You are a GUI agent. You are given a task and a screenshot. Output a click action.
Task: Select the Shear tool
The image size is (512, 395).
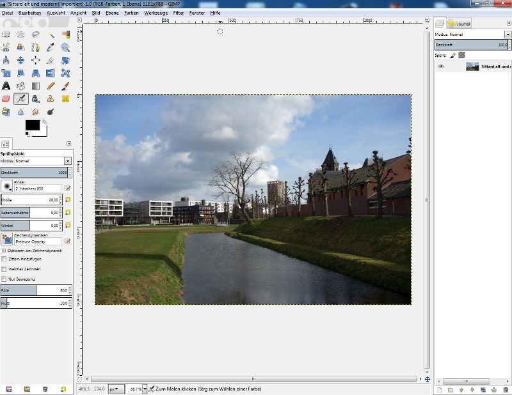[20, 73]
